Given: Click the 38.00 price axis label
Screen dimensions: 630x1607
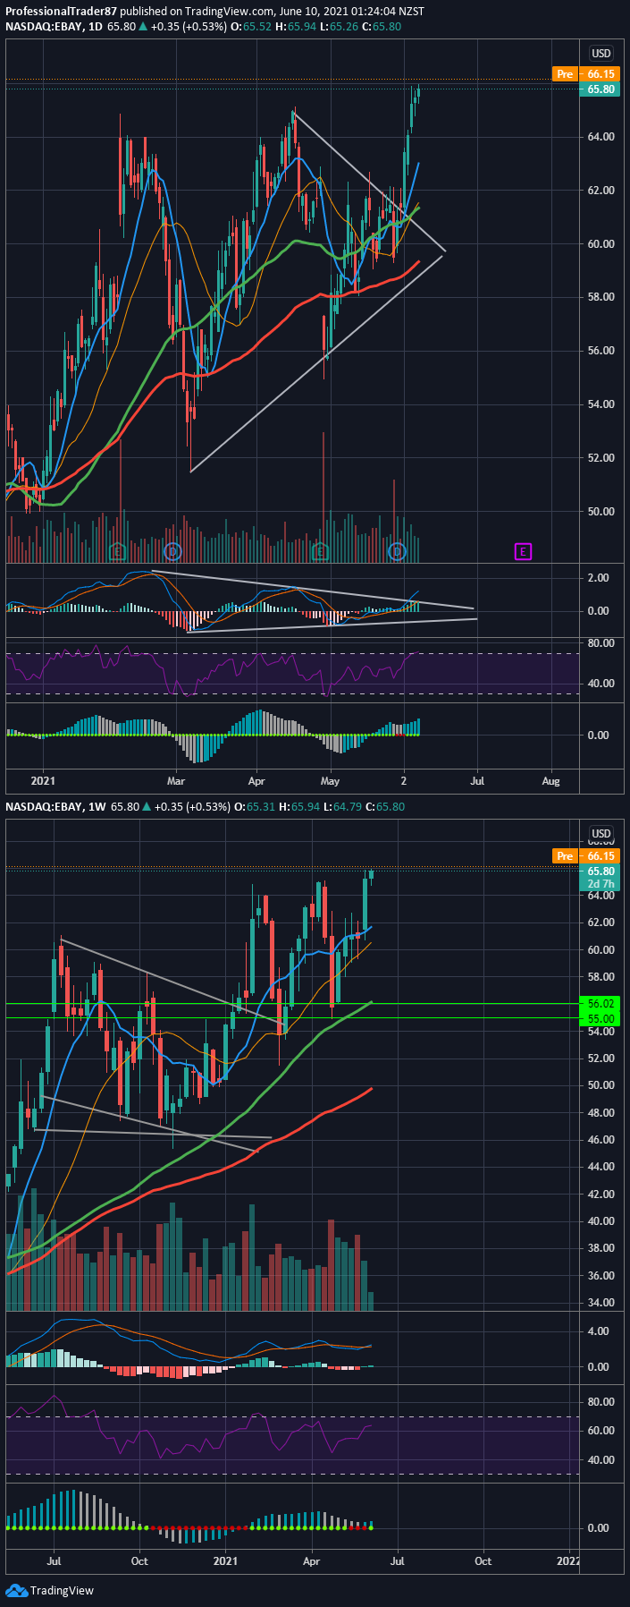Looking at the screenshot, I should [x=601, y=1248].
